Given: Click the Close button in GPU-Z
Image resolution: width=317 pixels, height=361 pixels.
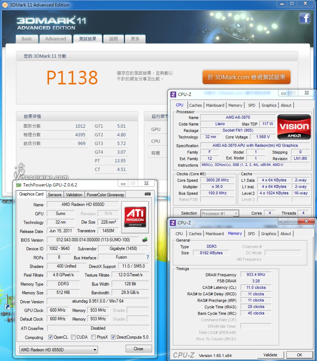Looking at the screenshot, I should point(138,349).
